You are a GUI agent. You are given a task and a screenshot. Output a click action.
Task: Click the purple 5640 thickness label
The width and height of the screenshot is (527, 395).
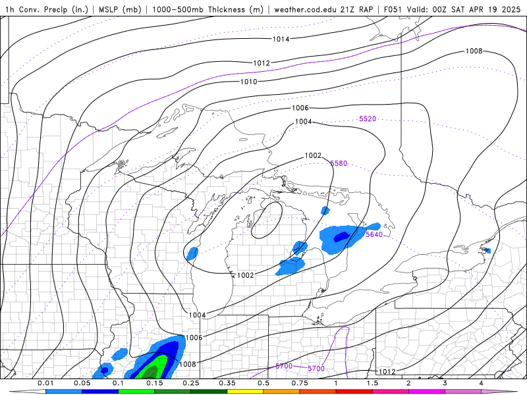point(374,234)
